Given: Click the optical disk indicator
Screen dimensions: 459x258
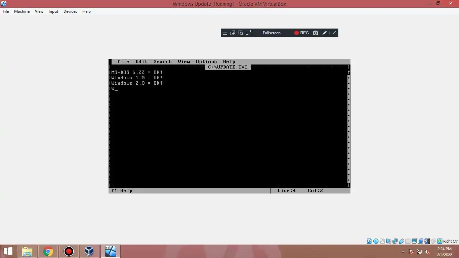Looking at the screenshot, I should pos(376,241).
